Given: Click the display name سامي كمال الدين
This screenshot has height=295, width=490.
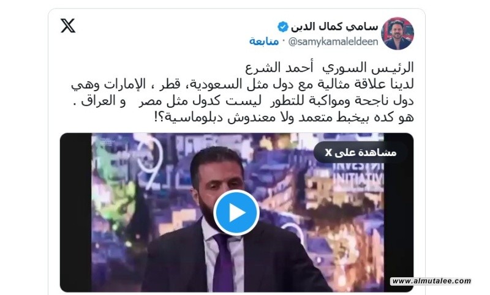Looking at the screenshot, I should [334, 27].
